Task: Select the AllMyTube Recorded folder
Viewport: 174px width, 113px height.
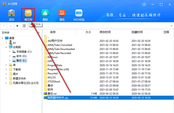Action: [x=108, y=53]
